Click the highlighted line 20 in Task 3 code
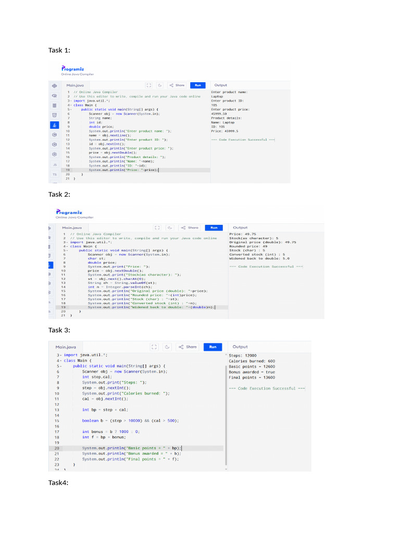 pos(136,448)
